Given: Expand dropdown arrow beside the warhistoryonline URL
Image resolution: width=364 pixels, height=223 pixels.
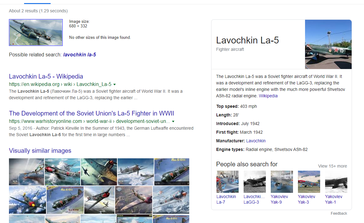Looking at the screenshot, I should 173,121.
